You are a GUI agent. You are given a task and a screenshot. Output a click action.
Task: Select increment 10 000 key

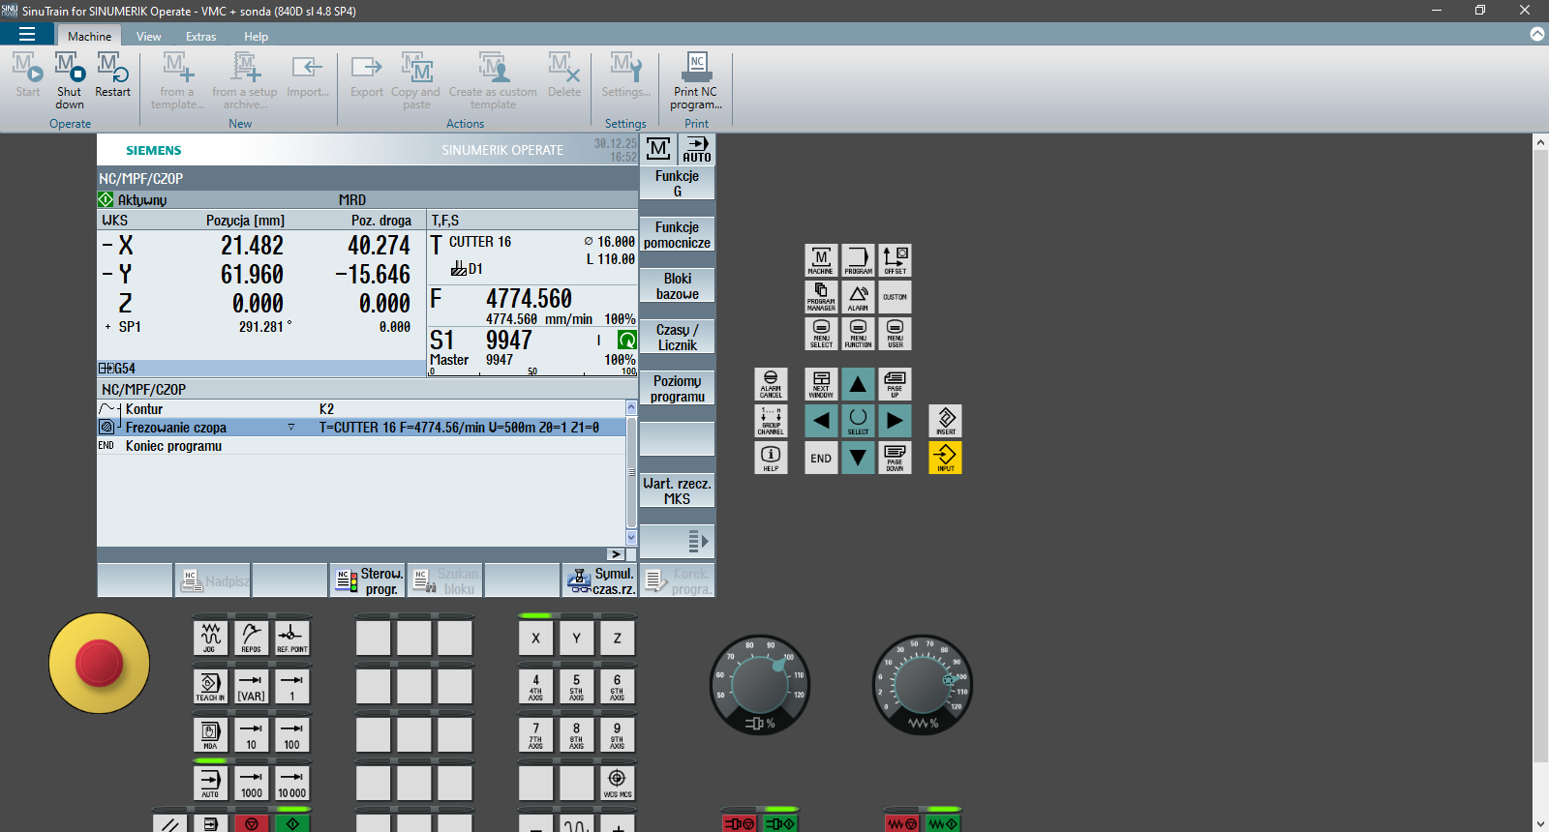point(291,784)
